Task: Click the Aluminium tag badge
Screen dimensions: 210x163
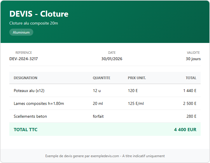Action: tap(21, 32)
